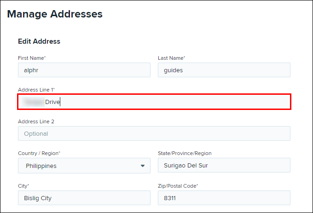The image size is (313, 213).
Task: Click the Last Name label
Action: tap(171, 58)
